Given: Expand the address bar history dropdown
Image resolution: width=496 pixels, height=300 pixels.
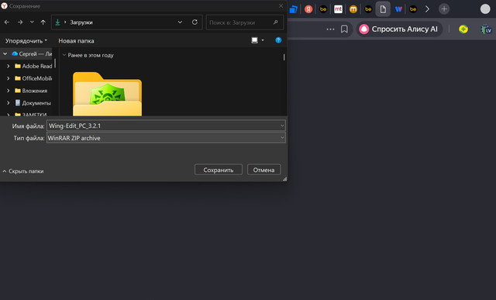Looking at the screenshot, I should (x=180, y=22).
